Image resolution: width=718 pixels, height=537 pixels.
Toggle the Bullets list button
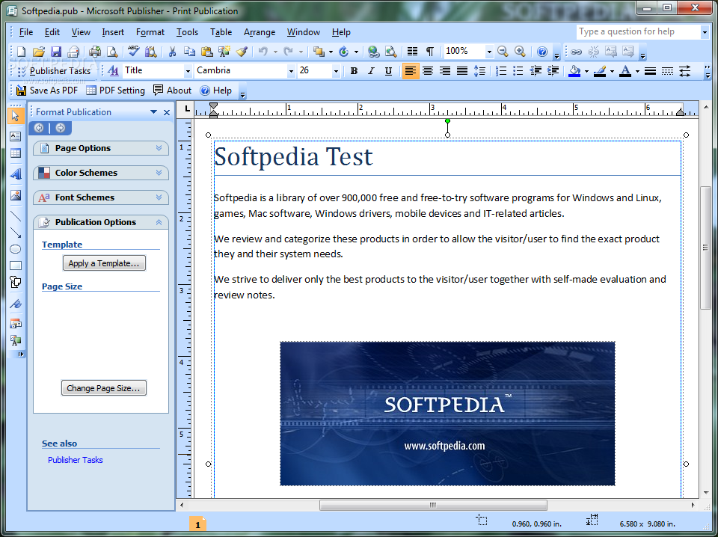point(518,71)
